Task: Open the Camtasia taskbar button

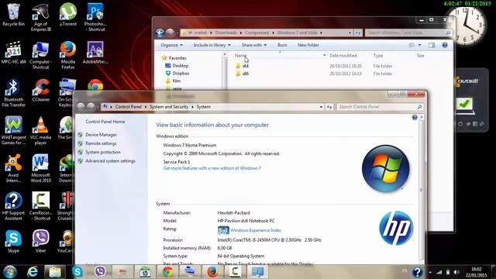Action: pyautogui.click(x=235, y=272)
